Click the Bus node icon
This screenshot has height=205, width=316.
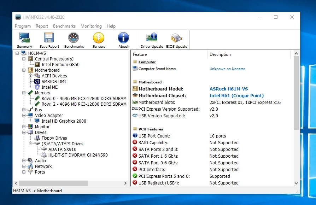click(x=30, y=110)
